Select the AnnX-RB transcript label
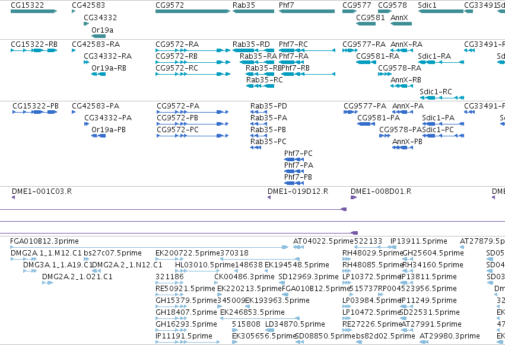 tap(406, 80)
